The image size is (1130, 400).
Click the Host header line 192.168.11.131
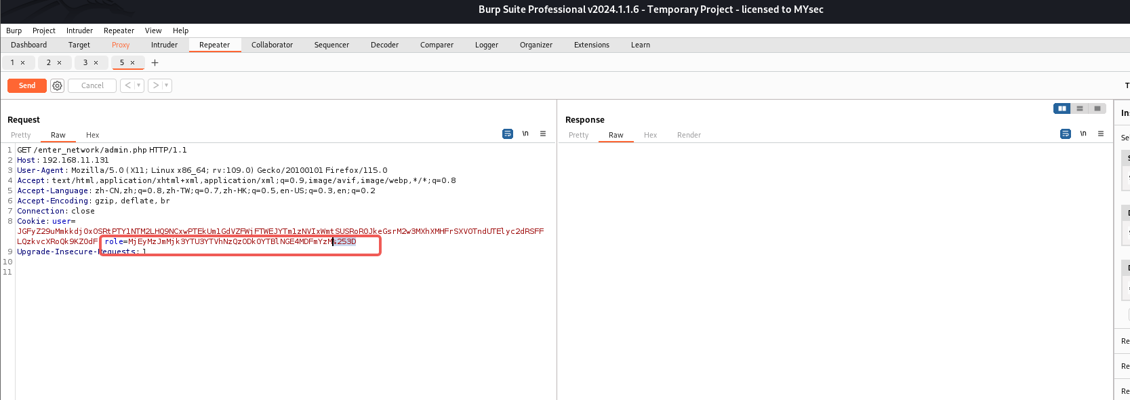(63, 160)
